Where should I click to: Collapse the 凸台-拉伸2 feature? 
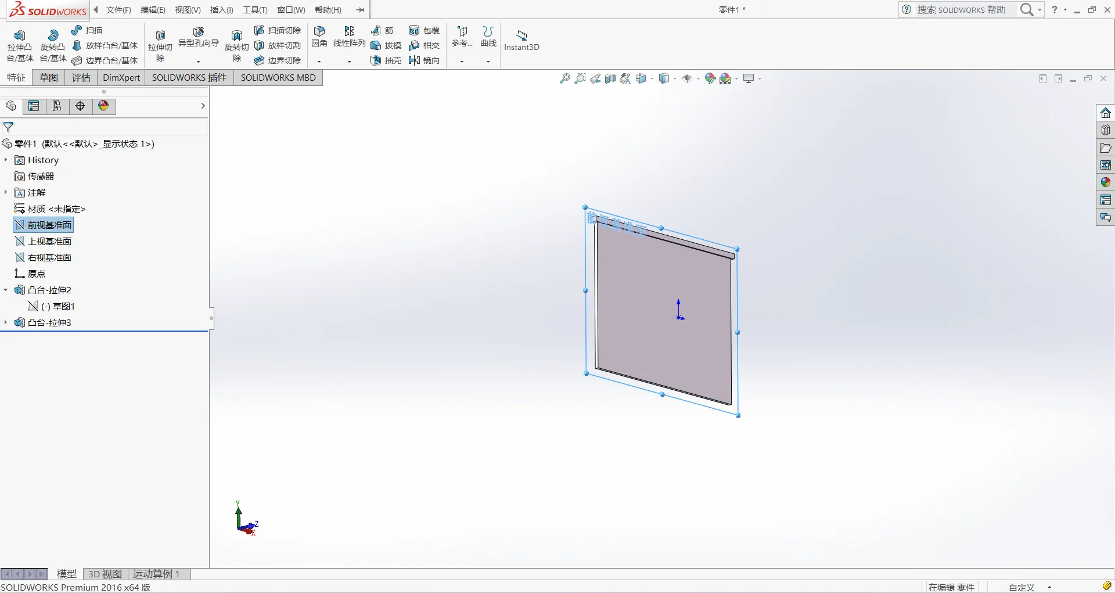(x=6, y=290)
